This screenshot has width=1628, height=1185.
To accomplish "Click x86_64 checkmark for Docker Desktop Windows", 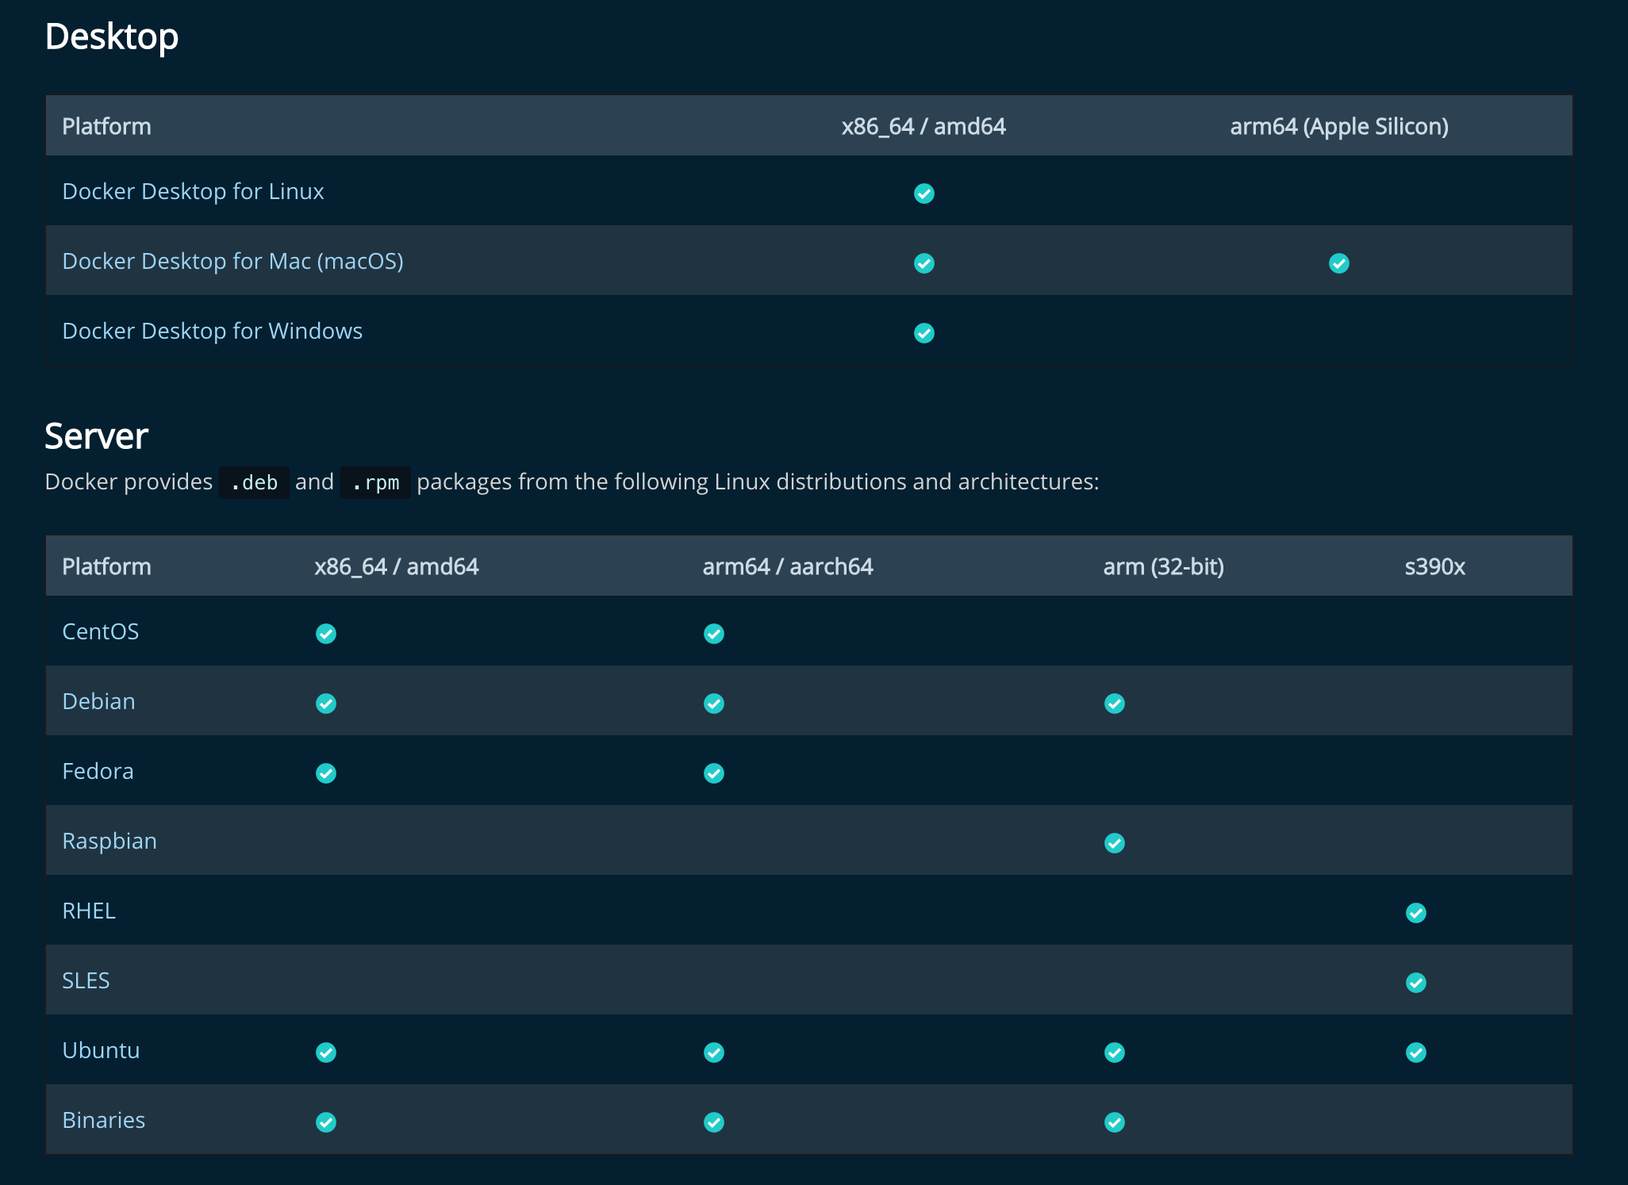I will tap(923, 333).
